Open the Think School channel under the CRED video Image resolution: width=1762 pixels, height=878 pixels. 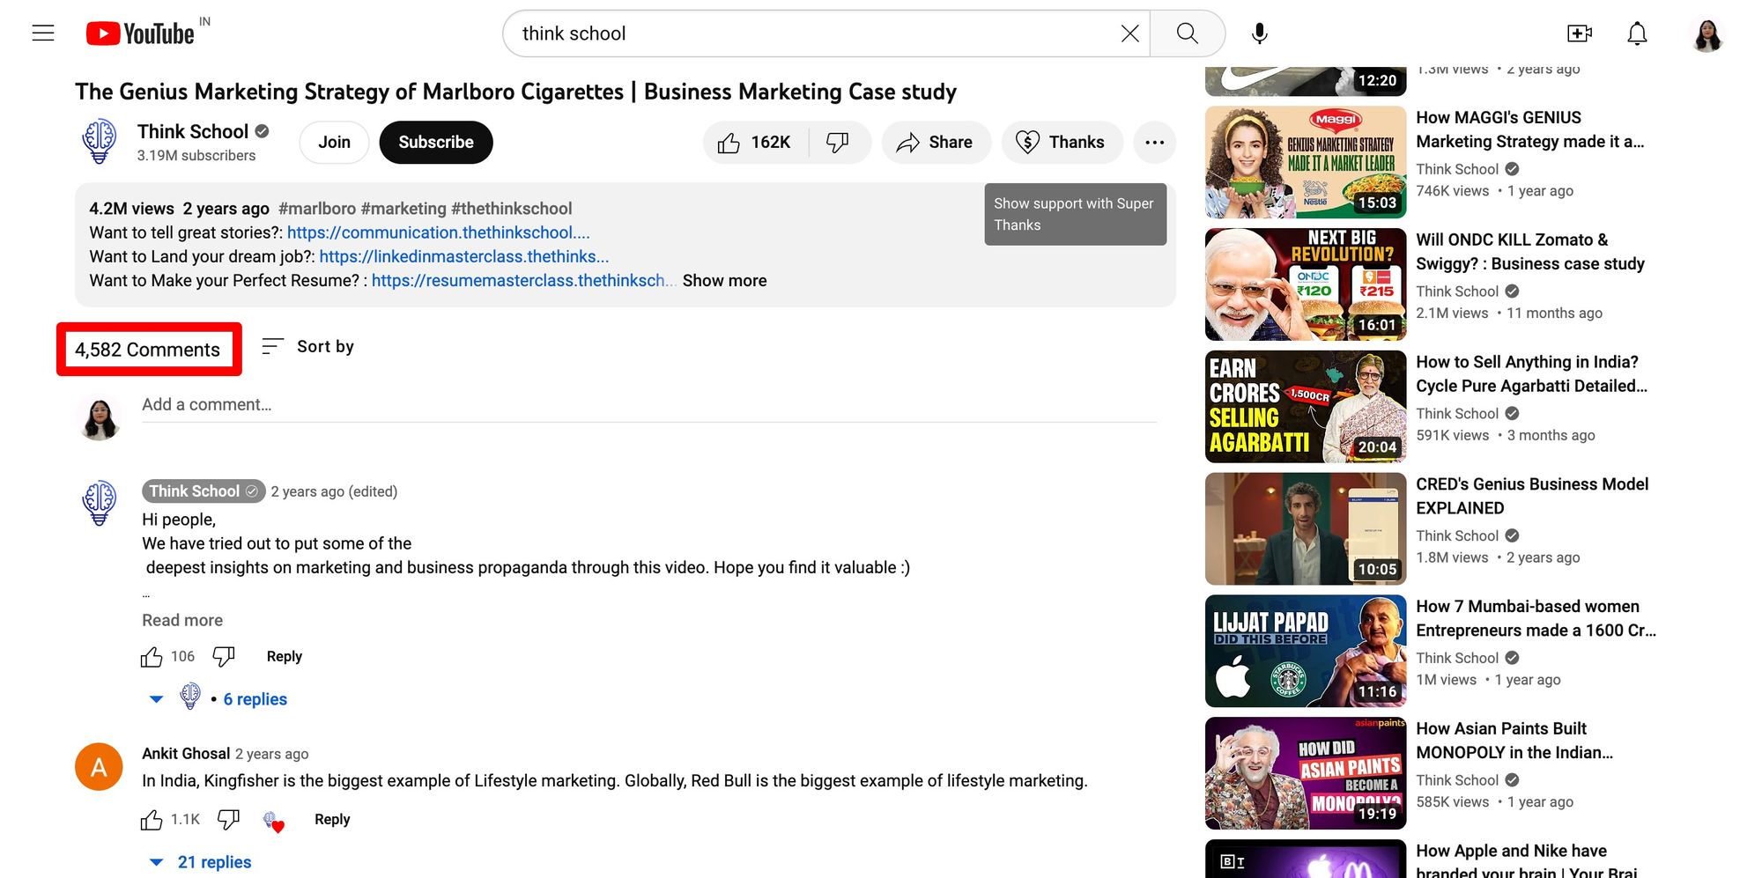pyautogui.click(x=1457, y=535)
